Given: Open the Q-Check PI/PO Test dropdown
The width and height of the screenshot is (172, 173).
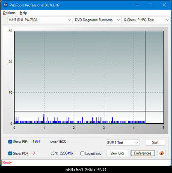Looking at the screenshot, I should pos(146,20).
